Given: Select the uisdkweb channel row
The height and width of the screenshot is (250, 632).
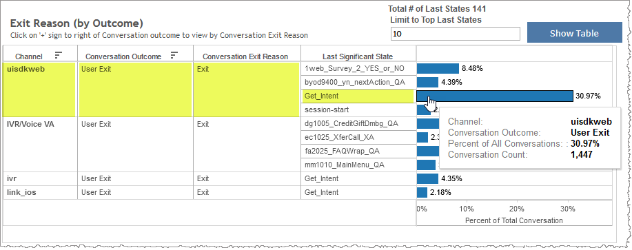Looking at the screenshot, I should [x=39, y=89].
